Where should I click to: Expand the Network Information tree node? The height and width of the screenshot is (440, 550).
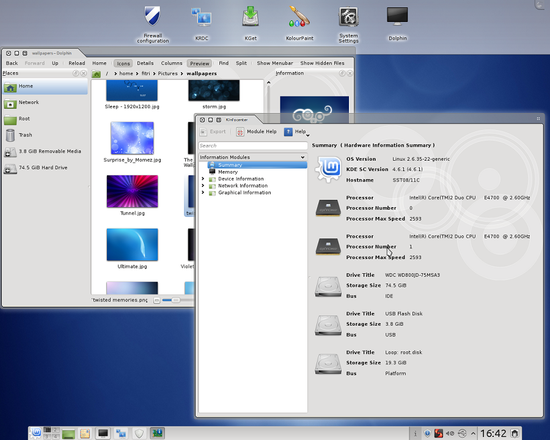pyautogui.click(x=203, y=186)
